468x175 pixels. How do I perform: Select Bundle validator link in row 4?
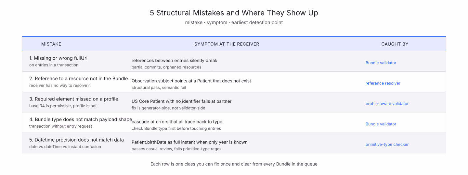coord(381,124)
